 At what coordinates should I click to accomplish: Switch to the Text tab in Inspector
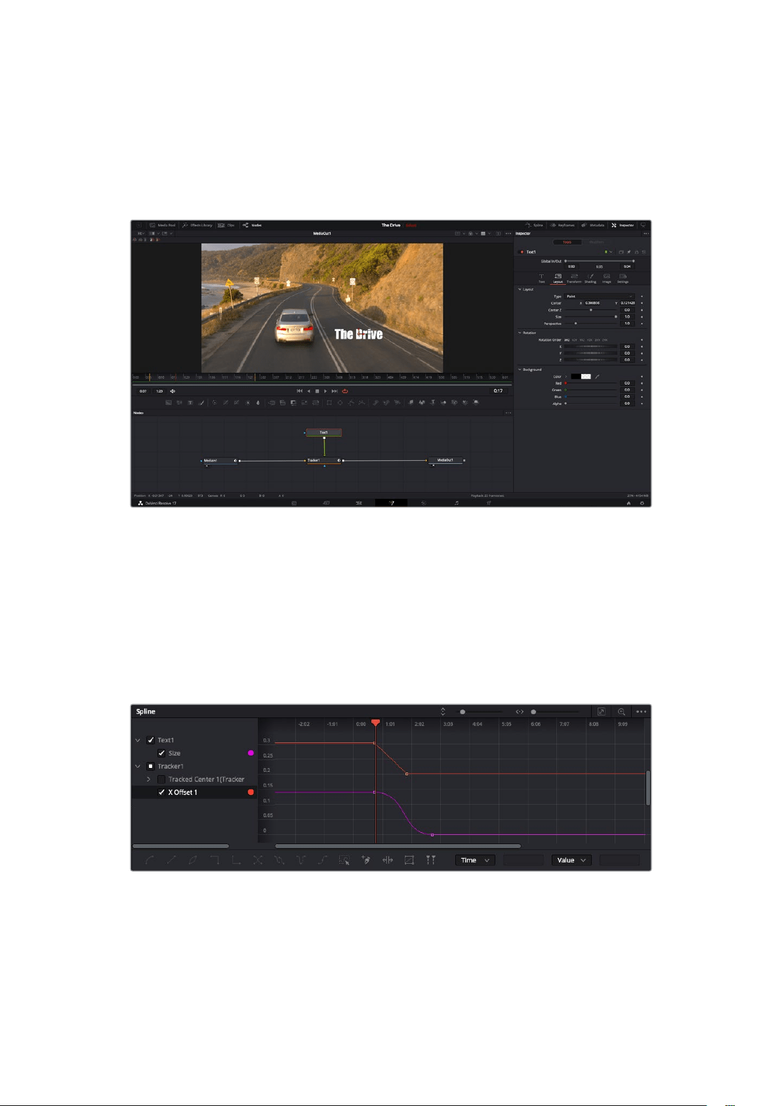(541, 278)
